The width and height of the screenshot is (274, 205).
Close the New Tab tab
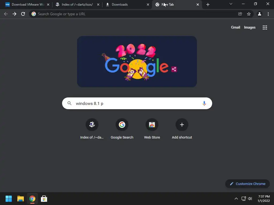pos(198,5)
